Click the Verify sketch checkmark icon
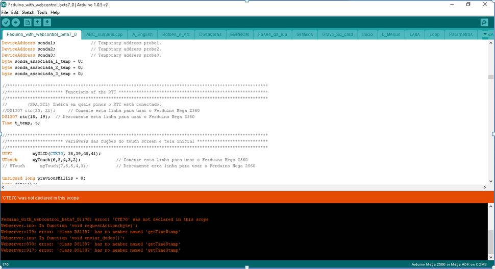This screenshot has width=495, height=269. coord(6,22)
